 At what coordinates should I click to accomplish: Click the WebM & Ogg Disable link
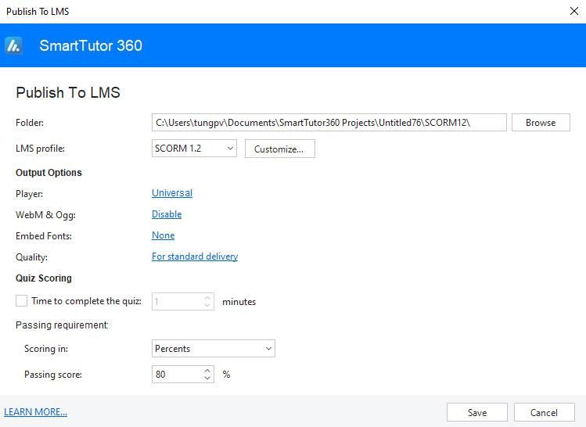(x=167, y=214)
